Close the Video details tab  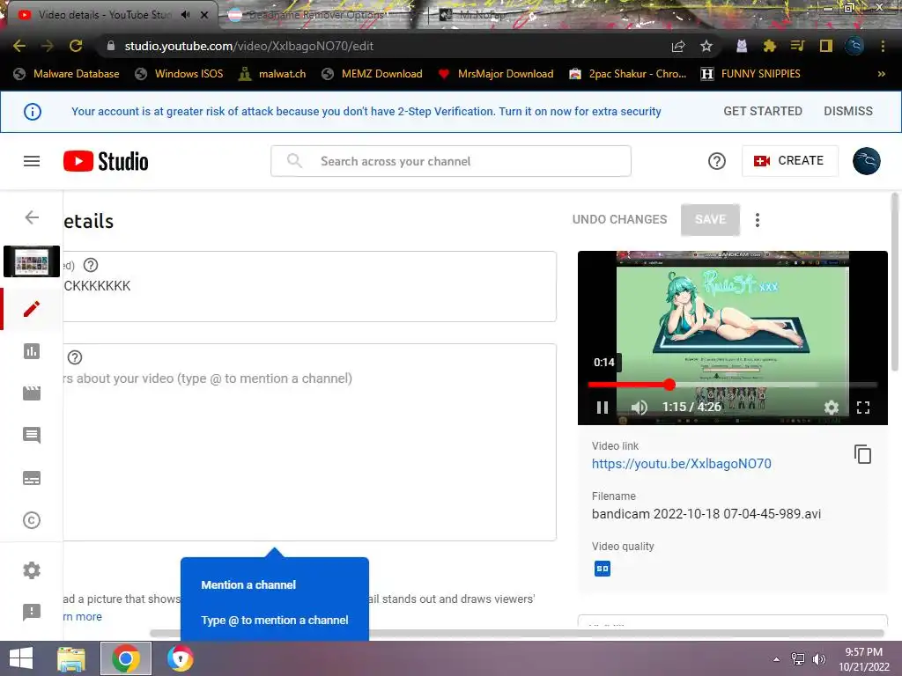point(204,14)
